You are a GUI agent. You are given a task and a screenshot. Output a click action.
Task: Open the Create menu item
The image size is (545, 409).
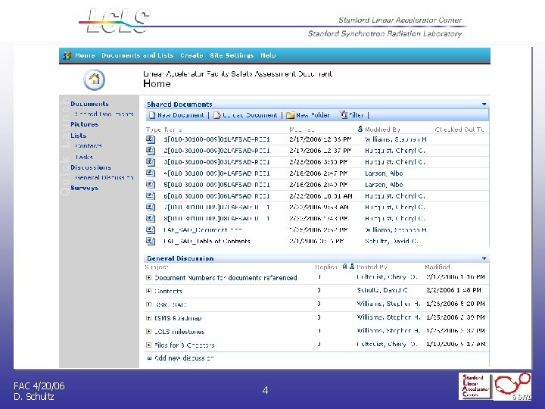(192, 55)
